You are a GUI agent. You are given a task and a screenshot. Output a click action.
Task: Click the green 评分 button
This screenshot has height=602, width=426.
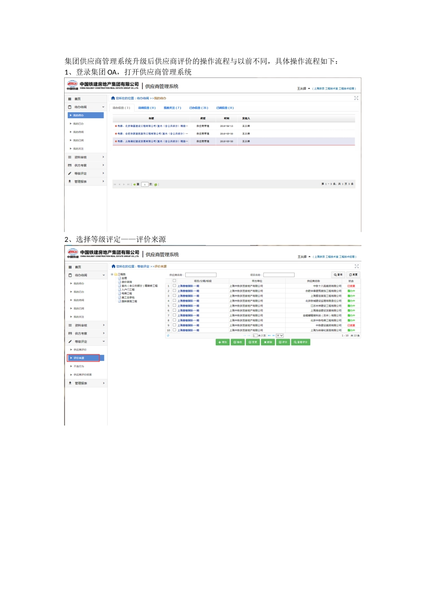click(283, 342)
